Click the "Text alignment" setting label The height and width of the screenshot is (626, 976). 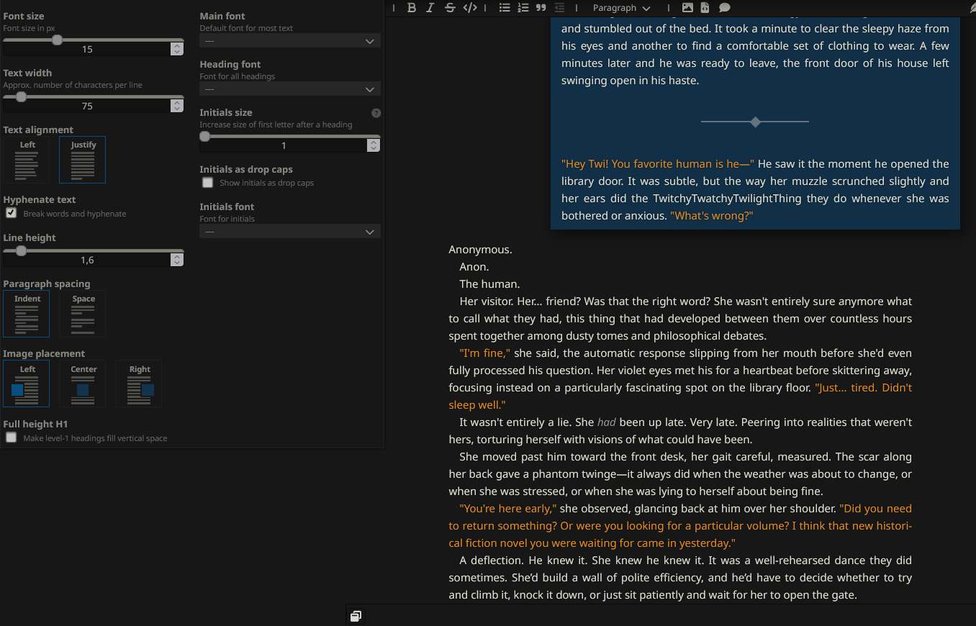pyautogui.click(x=38, y=130)
